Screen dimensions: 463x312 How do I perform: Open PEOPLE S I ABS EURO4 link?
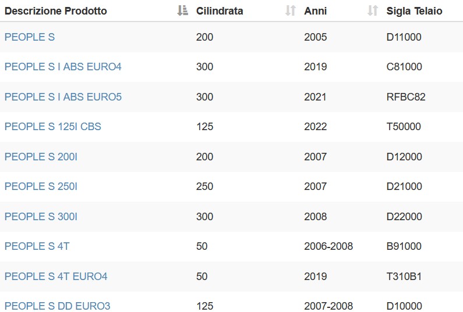click(x=63, y=67)
